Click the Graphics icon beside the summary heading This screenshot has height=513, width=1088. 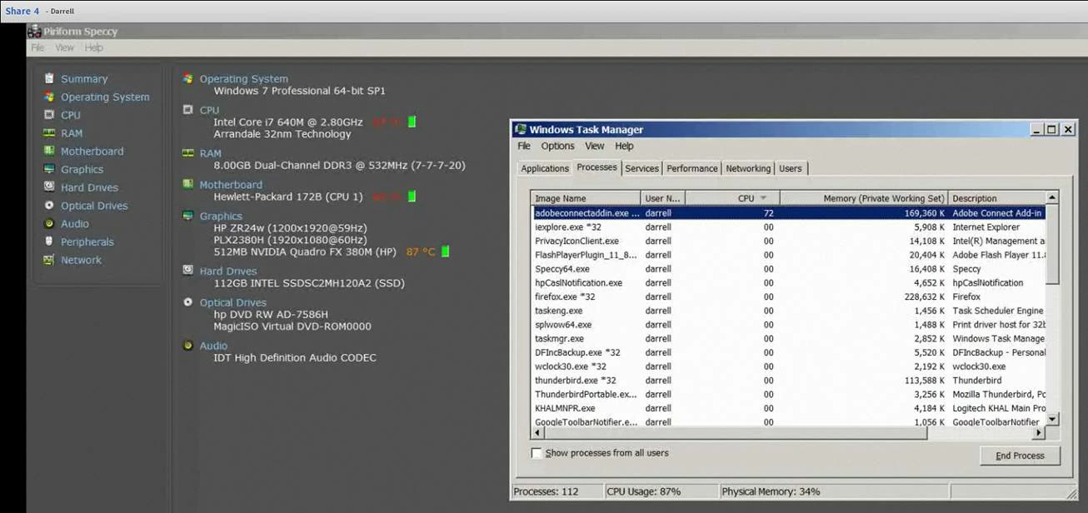pyautogui.click(x=188, y=216)
